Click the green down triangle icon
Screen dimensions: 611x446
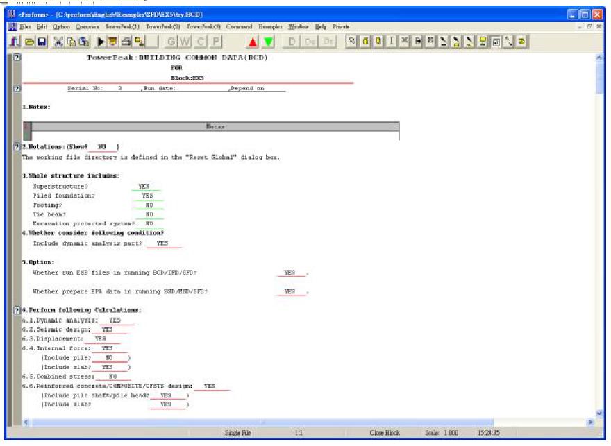click(269, 42)
